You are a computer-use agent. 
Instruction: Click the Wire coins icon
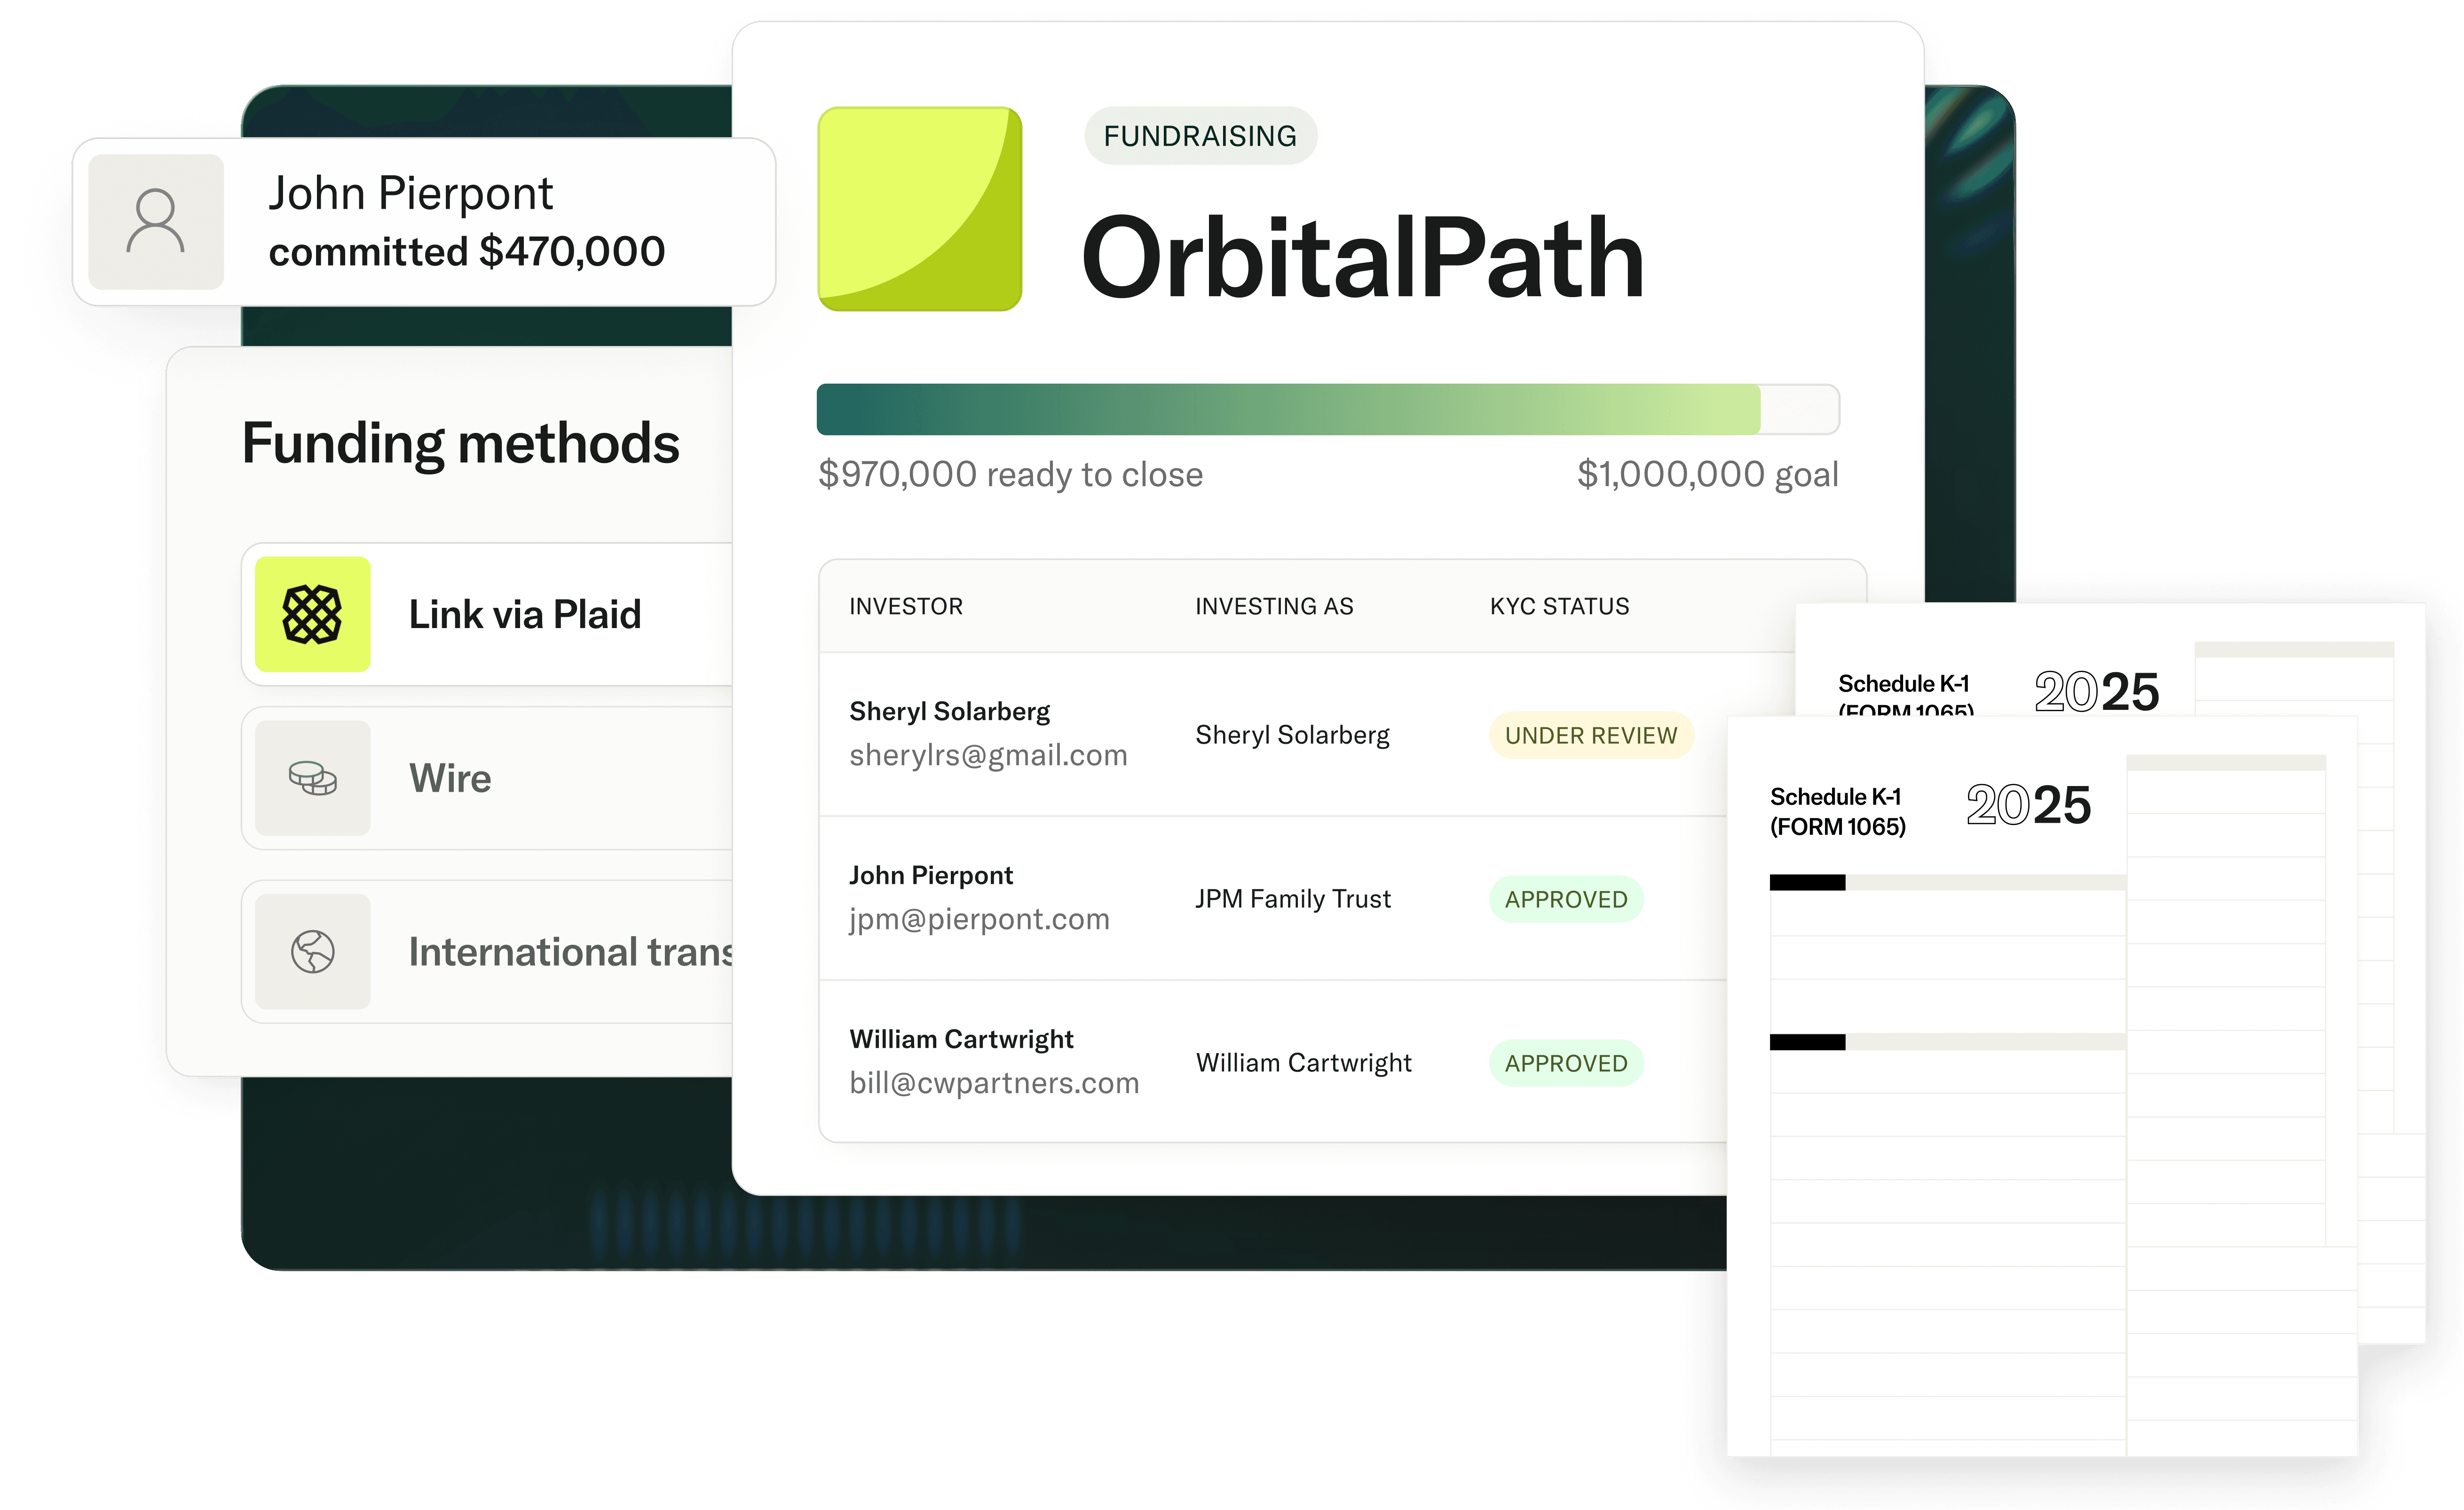pos(312,778)
